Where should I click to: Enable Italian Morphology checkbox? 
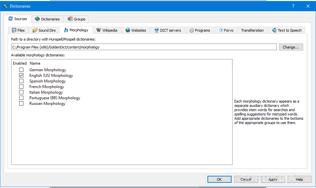21,92
